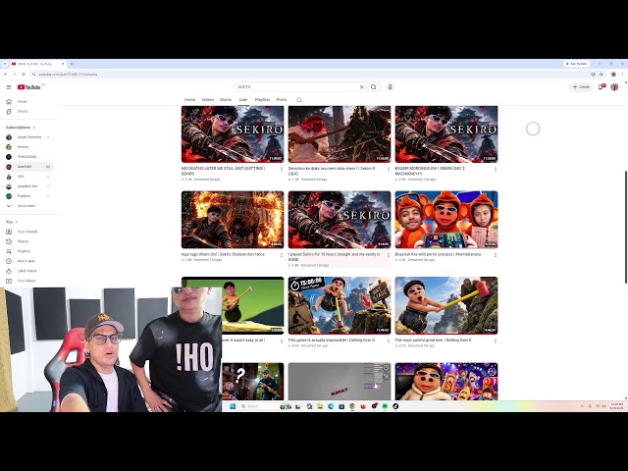Expand Show more subscriptions
Screen dimensions: 628x471
pyautogui.click(x=27, y=206)
